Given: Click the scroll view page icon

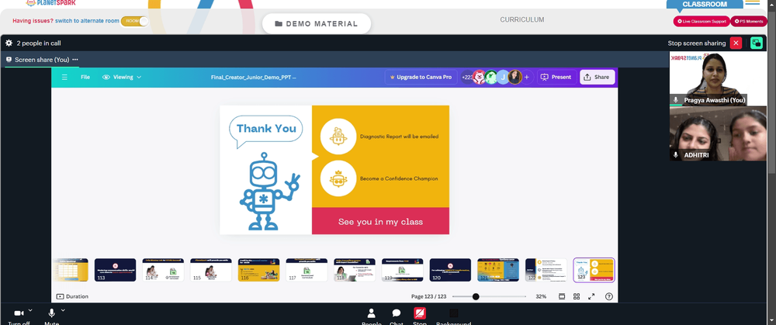Looking at the screenshot, I should click(562, 296).
